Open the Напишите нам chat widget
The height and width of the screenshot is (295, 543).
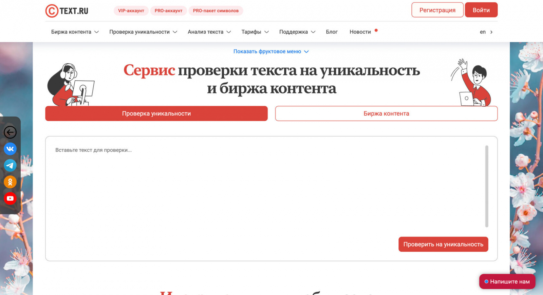(507, 281)
